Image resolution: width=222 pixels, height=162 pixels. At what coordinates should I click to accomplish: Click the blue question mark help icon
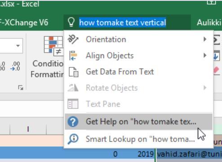click(73, 122)
